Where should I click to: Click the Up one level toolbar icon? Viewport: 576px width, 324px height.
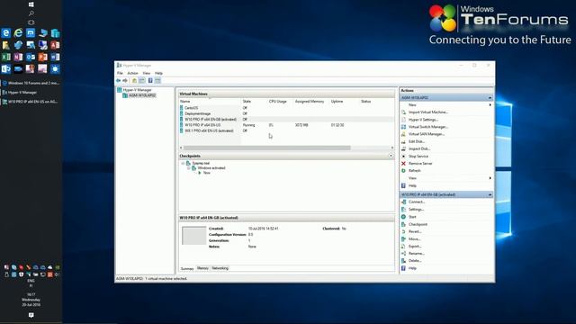coord(134,80)
